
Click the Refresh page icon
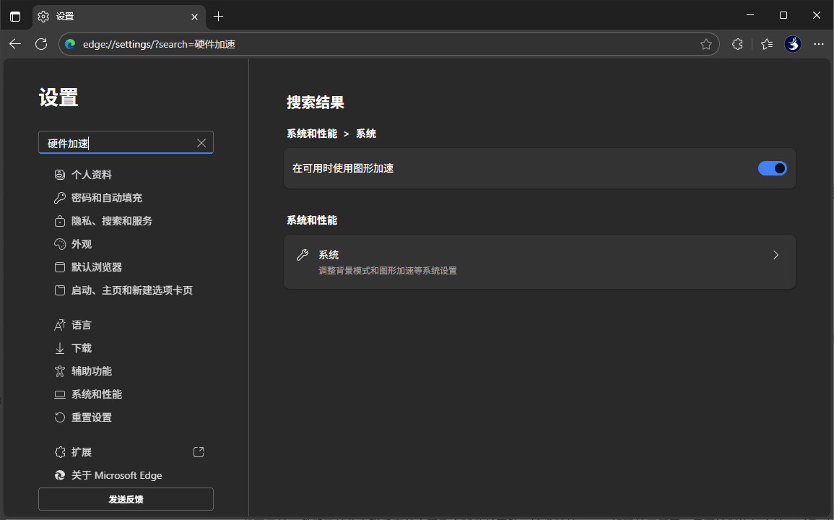tap(41, 44)
